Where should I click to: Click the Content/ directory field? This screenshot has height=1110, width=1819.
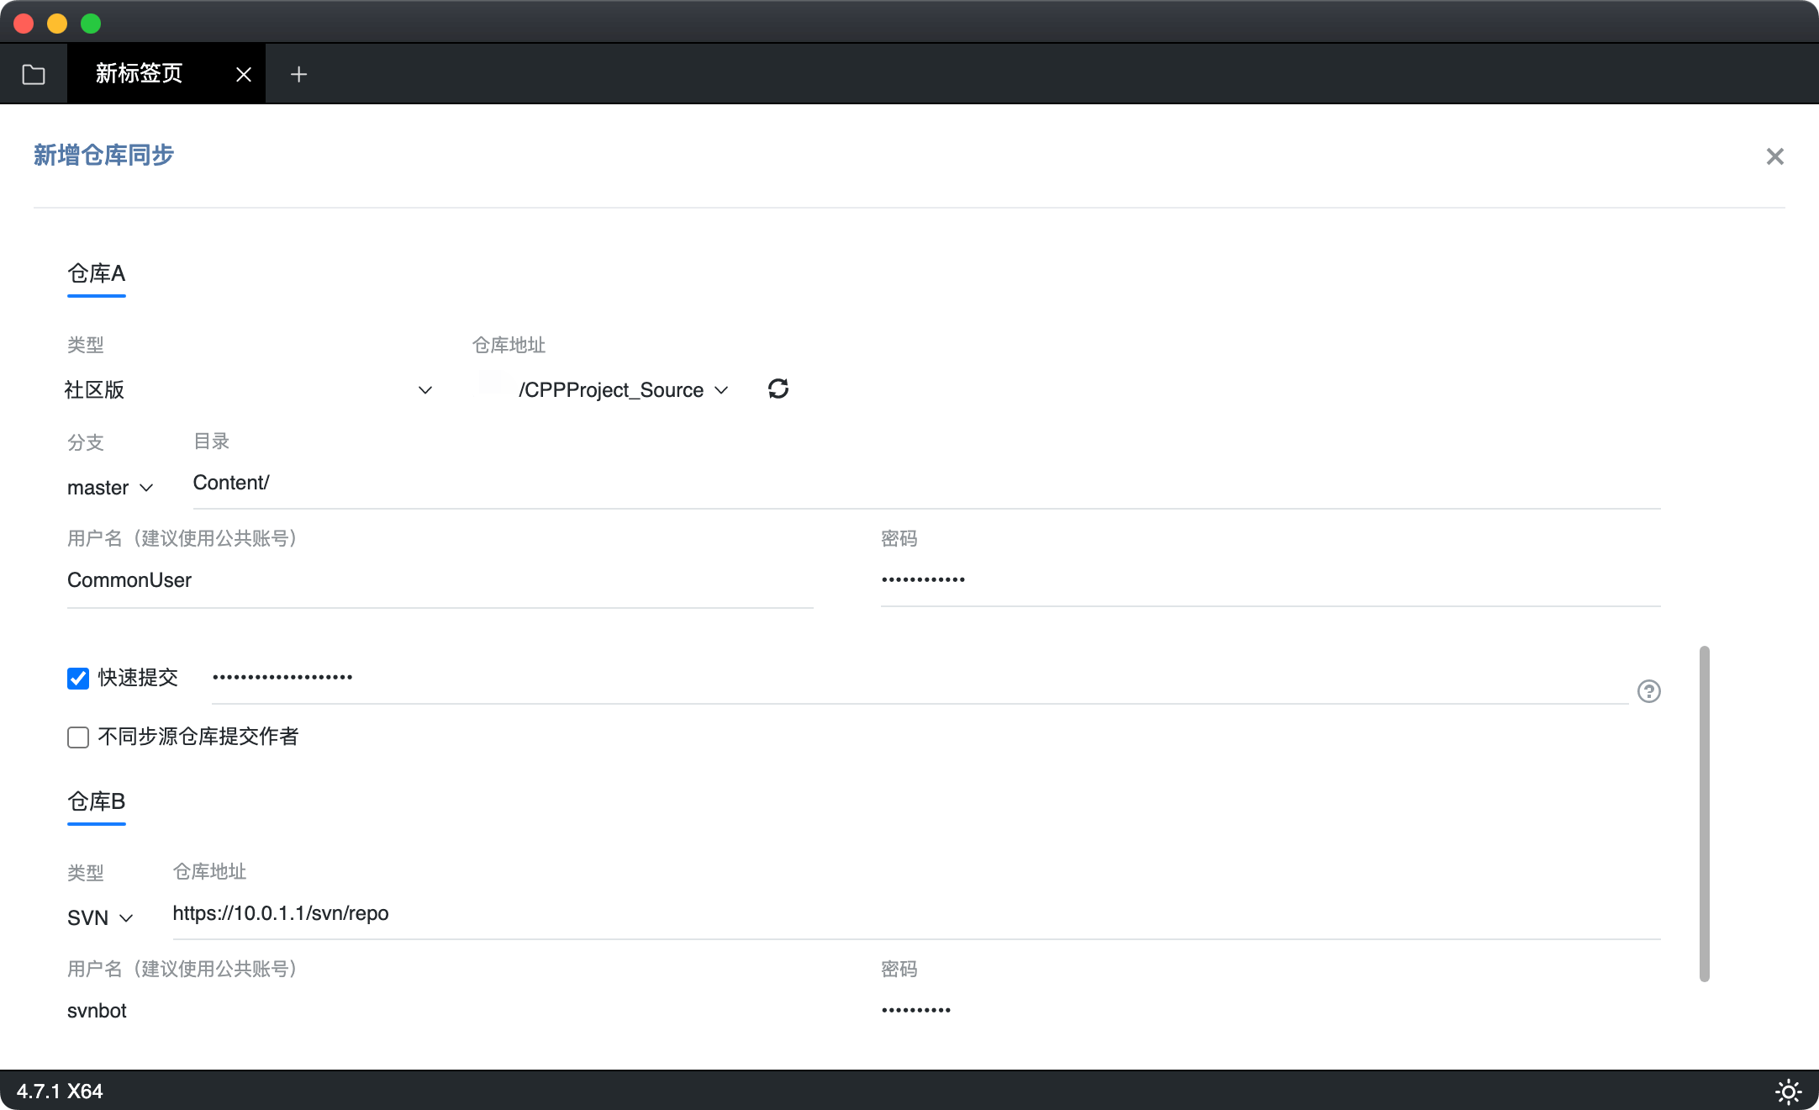925,484
